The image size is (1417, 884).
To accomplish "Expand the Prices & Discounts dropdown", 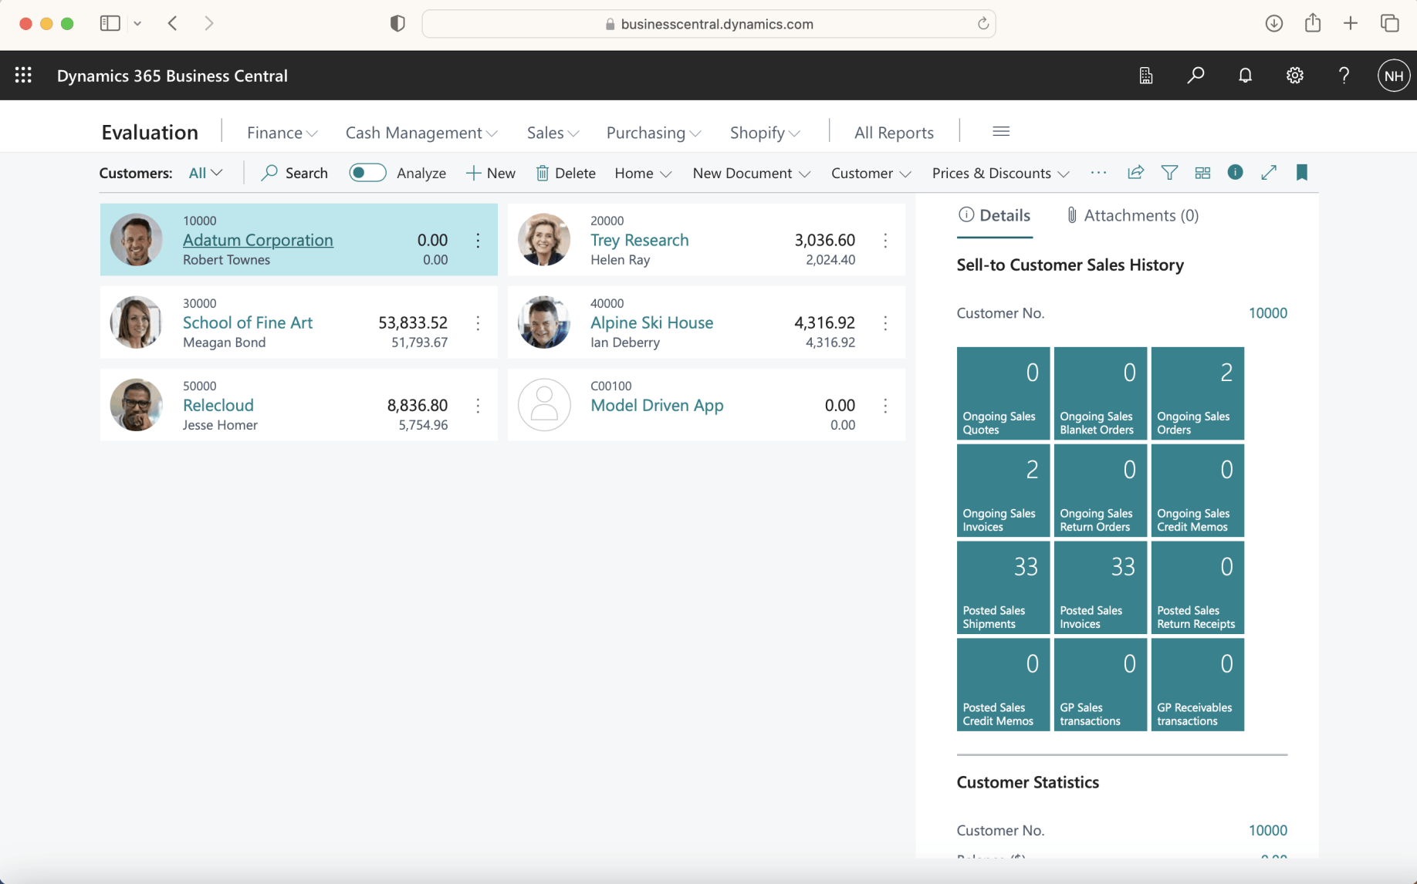I will (x=1000, y=173).
